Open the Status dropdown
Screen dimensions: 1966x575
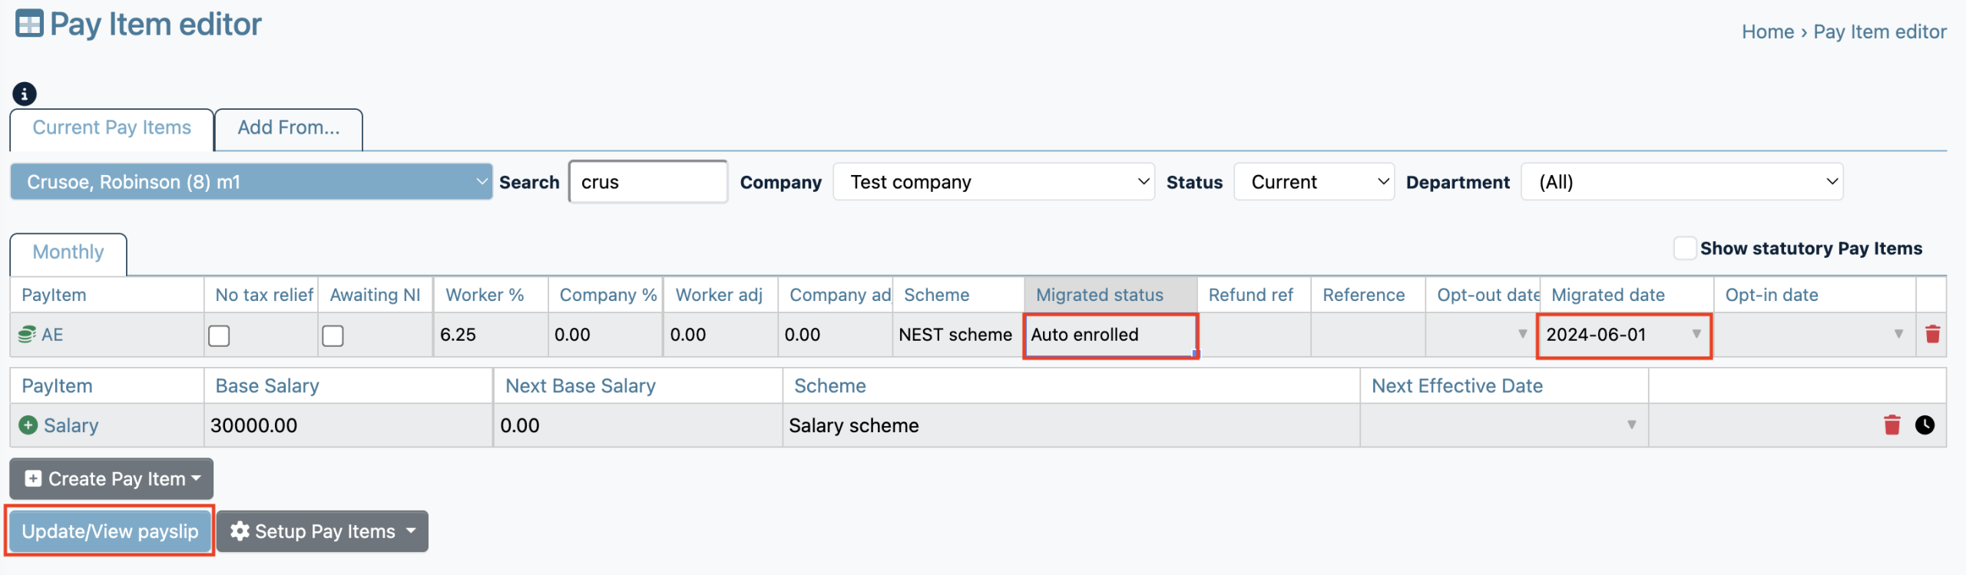coord(1313,182)
